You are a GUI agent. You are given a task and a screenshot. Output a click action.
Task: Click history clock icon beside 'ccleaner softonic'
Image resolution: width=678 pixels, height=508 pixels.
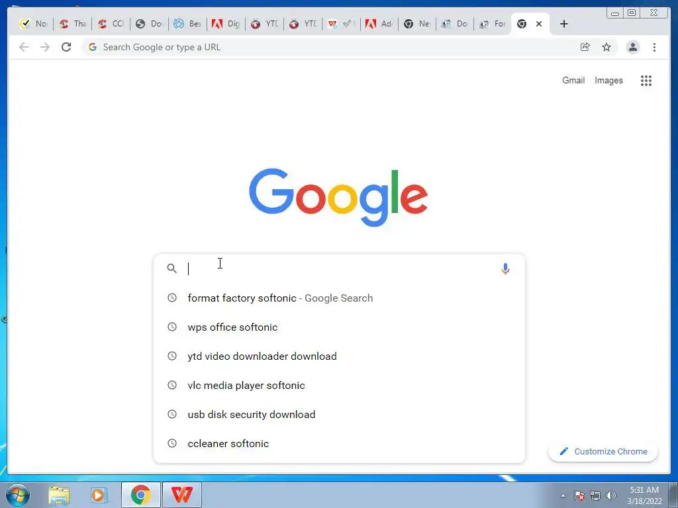[x=172, y=443]
